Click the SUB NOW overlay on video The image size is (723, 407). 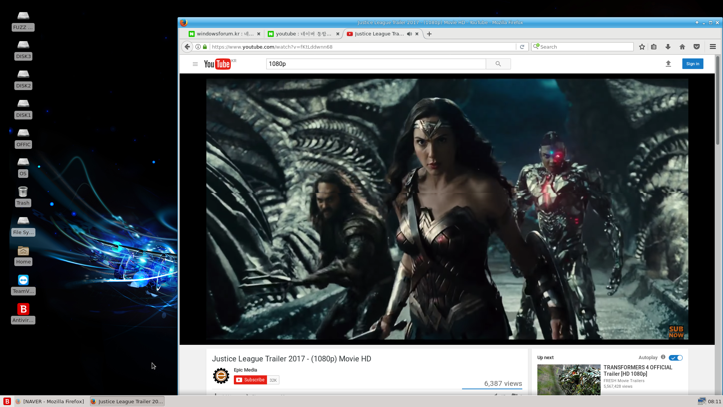click(676, 332)
